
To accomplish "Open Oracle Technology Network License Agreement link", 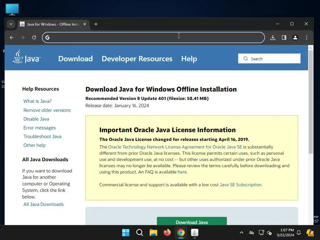I will click(x=175, y=147).
